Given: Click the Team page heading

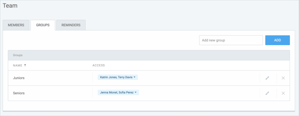Looking at the screenshot, I should 10,6.
